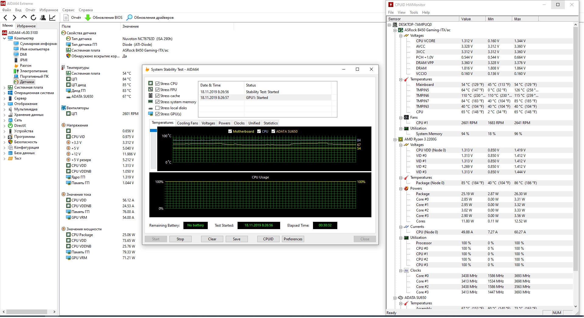The image size is (584, 318).
Task: Open the user profile icon in AIDA64 toolbar
Action: coord(43,18)
